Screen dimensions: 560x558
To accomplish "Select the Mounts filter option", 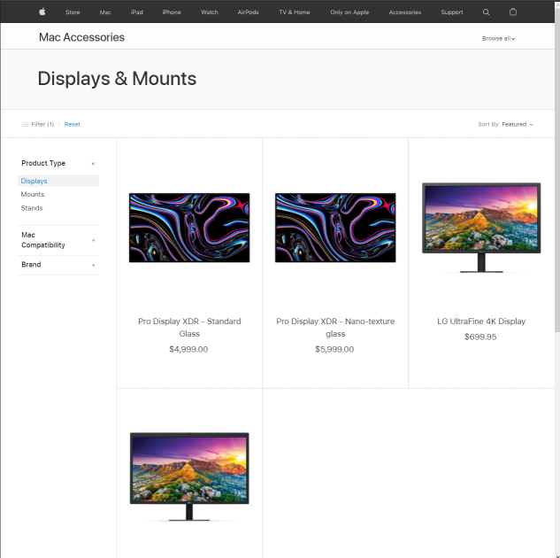I will 33,194.
